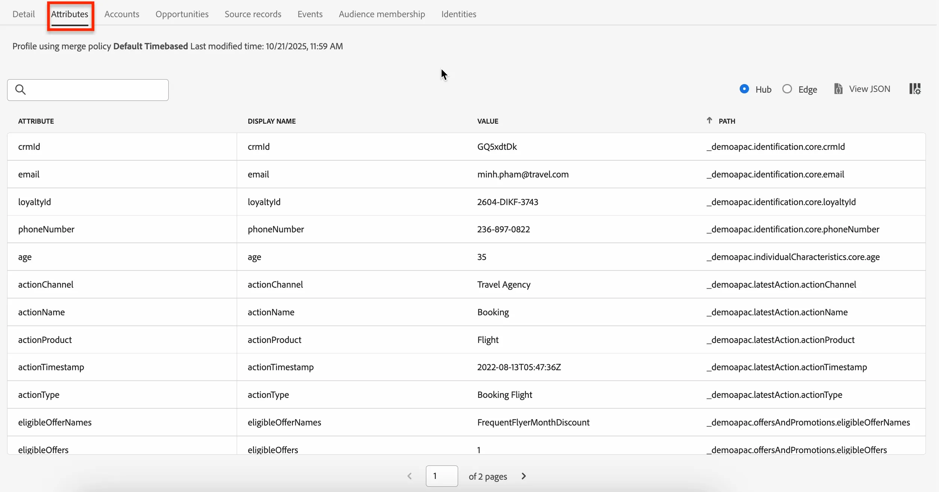Click the Flight value for actionProduct

pos(488,340)
